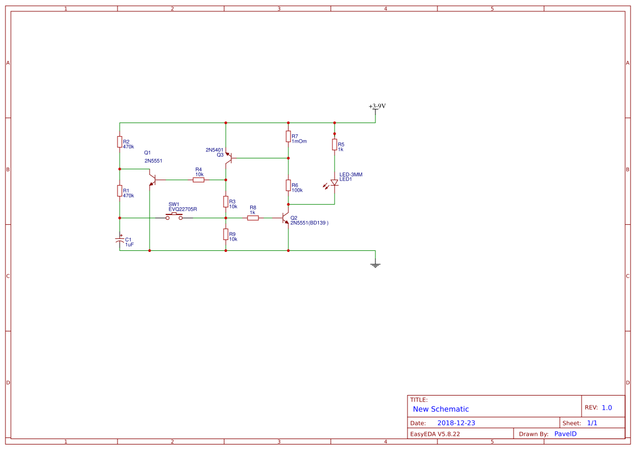The height and width of the screenshot is (450, 636).
Task: Click the EVQ22705R switch label
Action: tap(182, 209)
